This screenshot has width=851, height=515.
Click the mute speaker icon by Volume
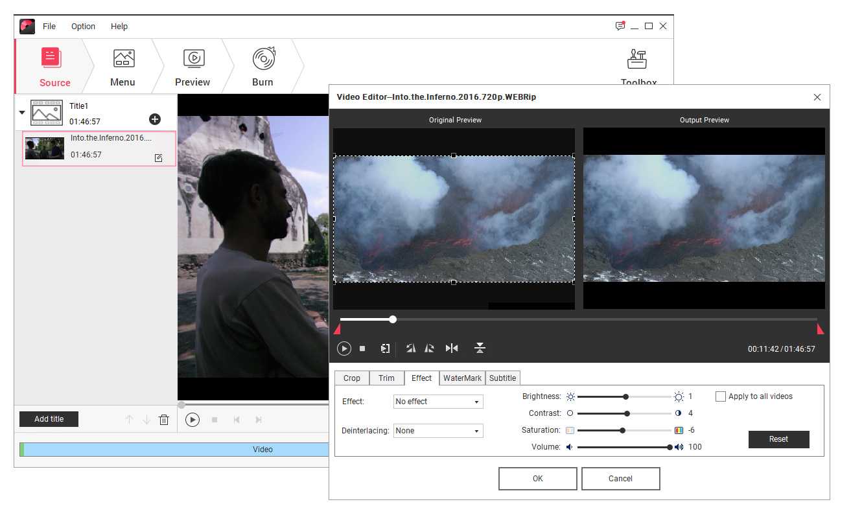(x=570, y=447)
